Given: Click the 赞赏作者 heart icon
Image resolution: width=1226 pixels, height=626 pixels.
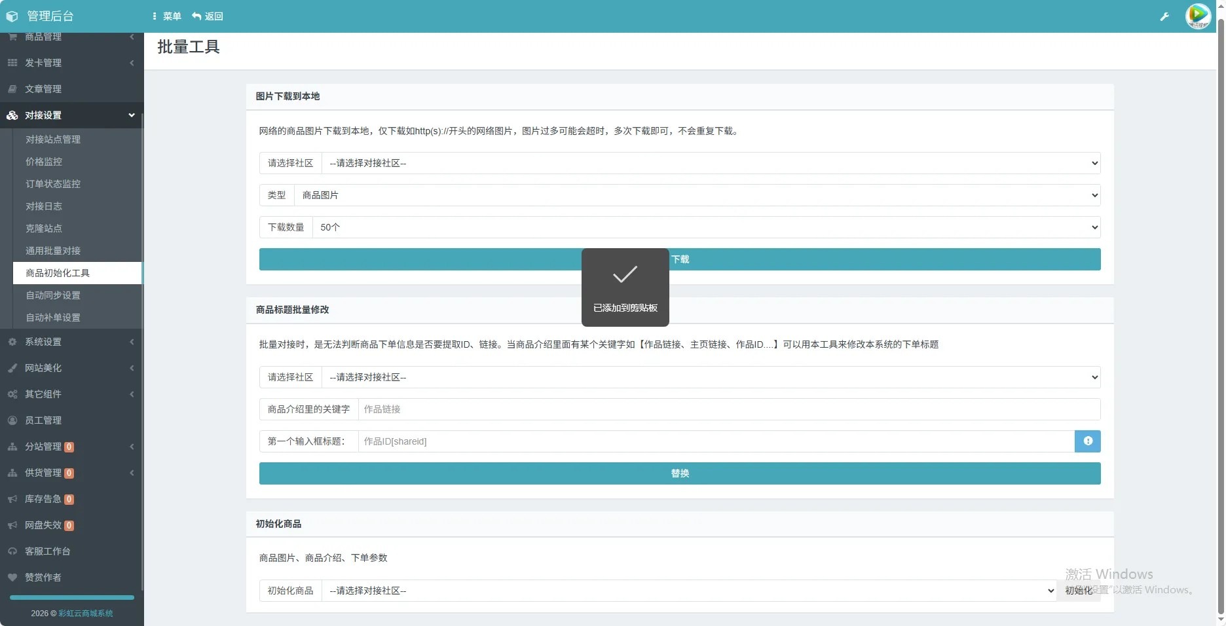Looking at the screenshot, I should point(12,578).
